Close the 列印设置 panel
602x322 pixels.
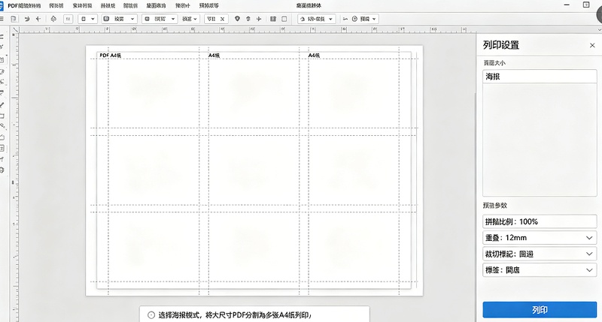click(x=592, y=45)
